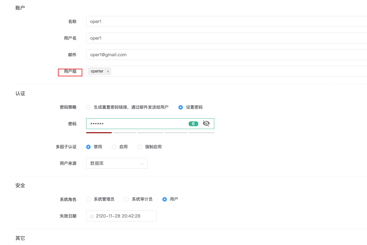This screenshot has height=245, width=367.
Task: Remove the operter user group tag
Action: [x=108, y=72]
